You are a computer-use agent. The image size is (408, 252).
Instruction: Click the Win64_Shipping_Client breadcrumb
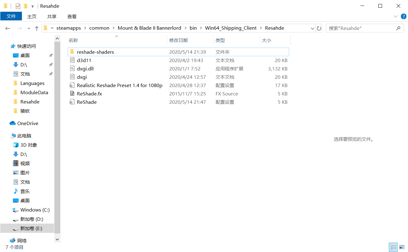click(231, 28)
